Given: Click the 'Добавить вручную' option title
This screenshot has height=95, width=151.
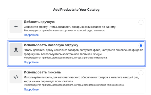Looking at the screenshot, I should click(x=39, y=22).
